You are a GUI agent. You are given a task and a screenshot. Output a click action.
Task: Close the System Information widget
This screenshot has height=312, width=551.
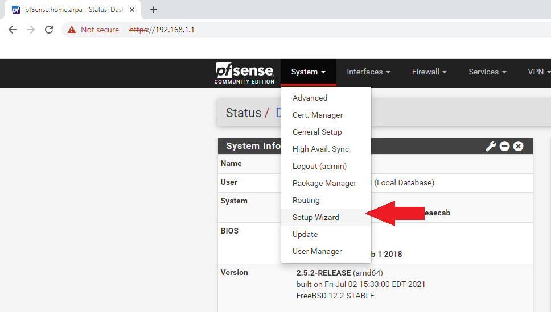(519, 146)
